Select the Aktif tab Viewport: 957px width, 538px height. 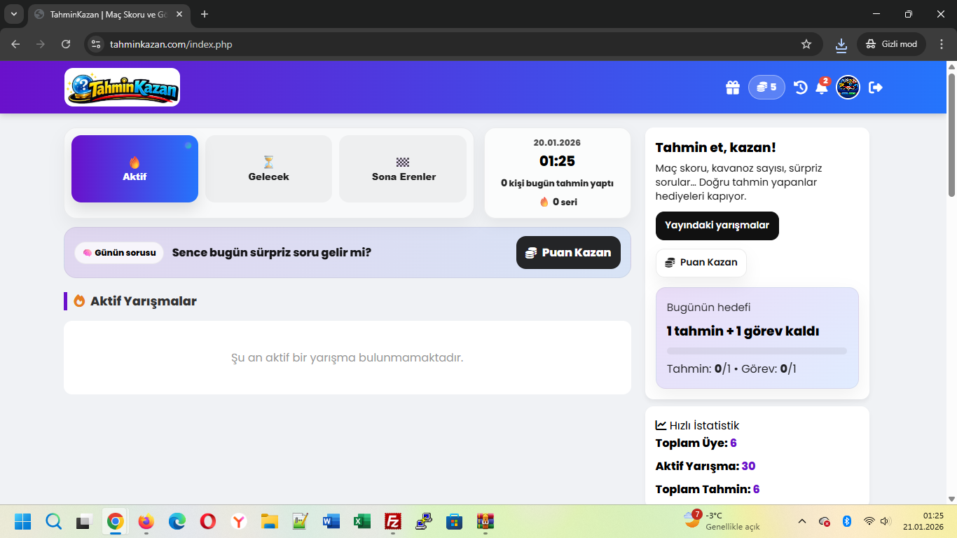coord(135,169)
